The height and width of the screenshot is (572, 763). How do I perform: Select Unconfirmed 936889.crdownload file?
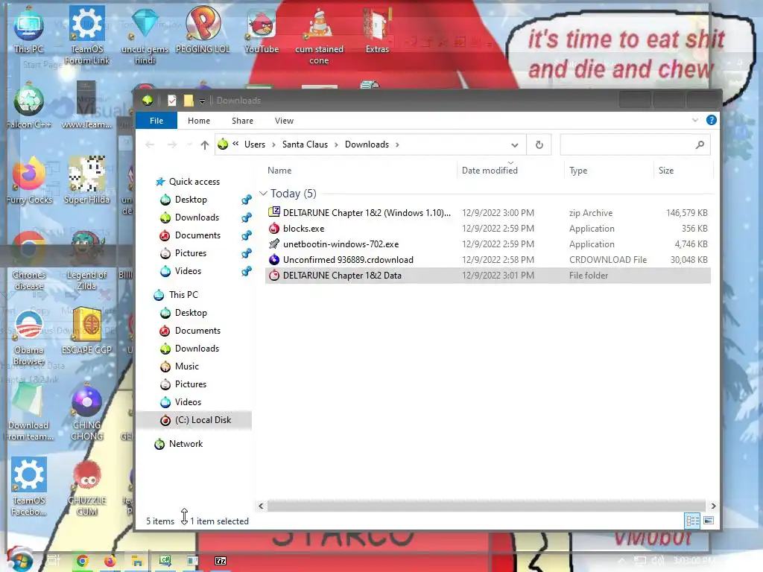(x=487, y=260)
